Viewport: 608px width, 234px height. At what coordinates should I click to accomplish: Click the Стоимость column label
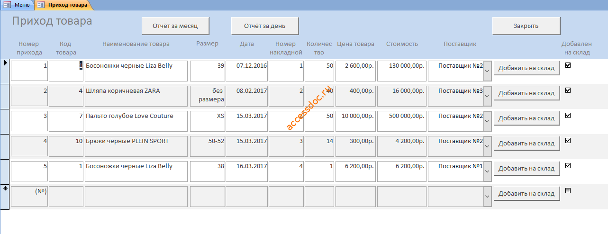click(x=402, y=44)
